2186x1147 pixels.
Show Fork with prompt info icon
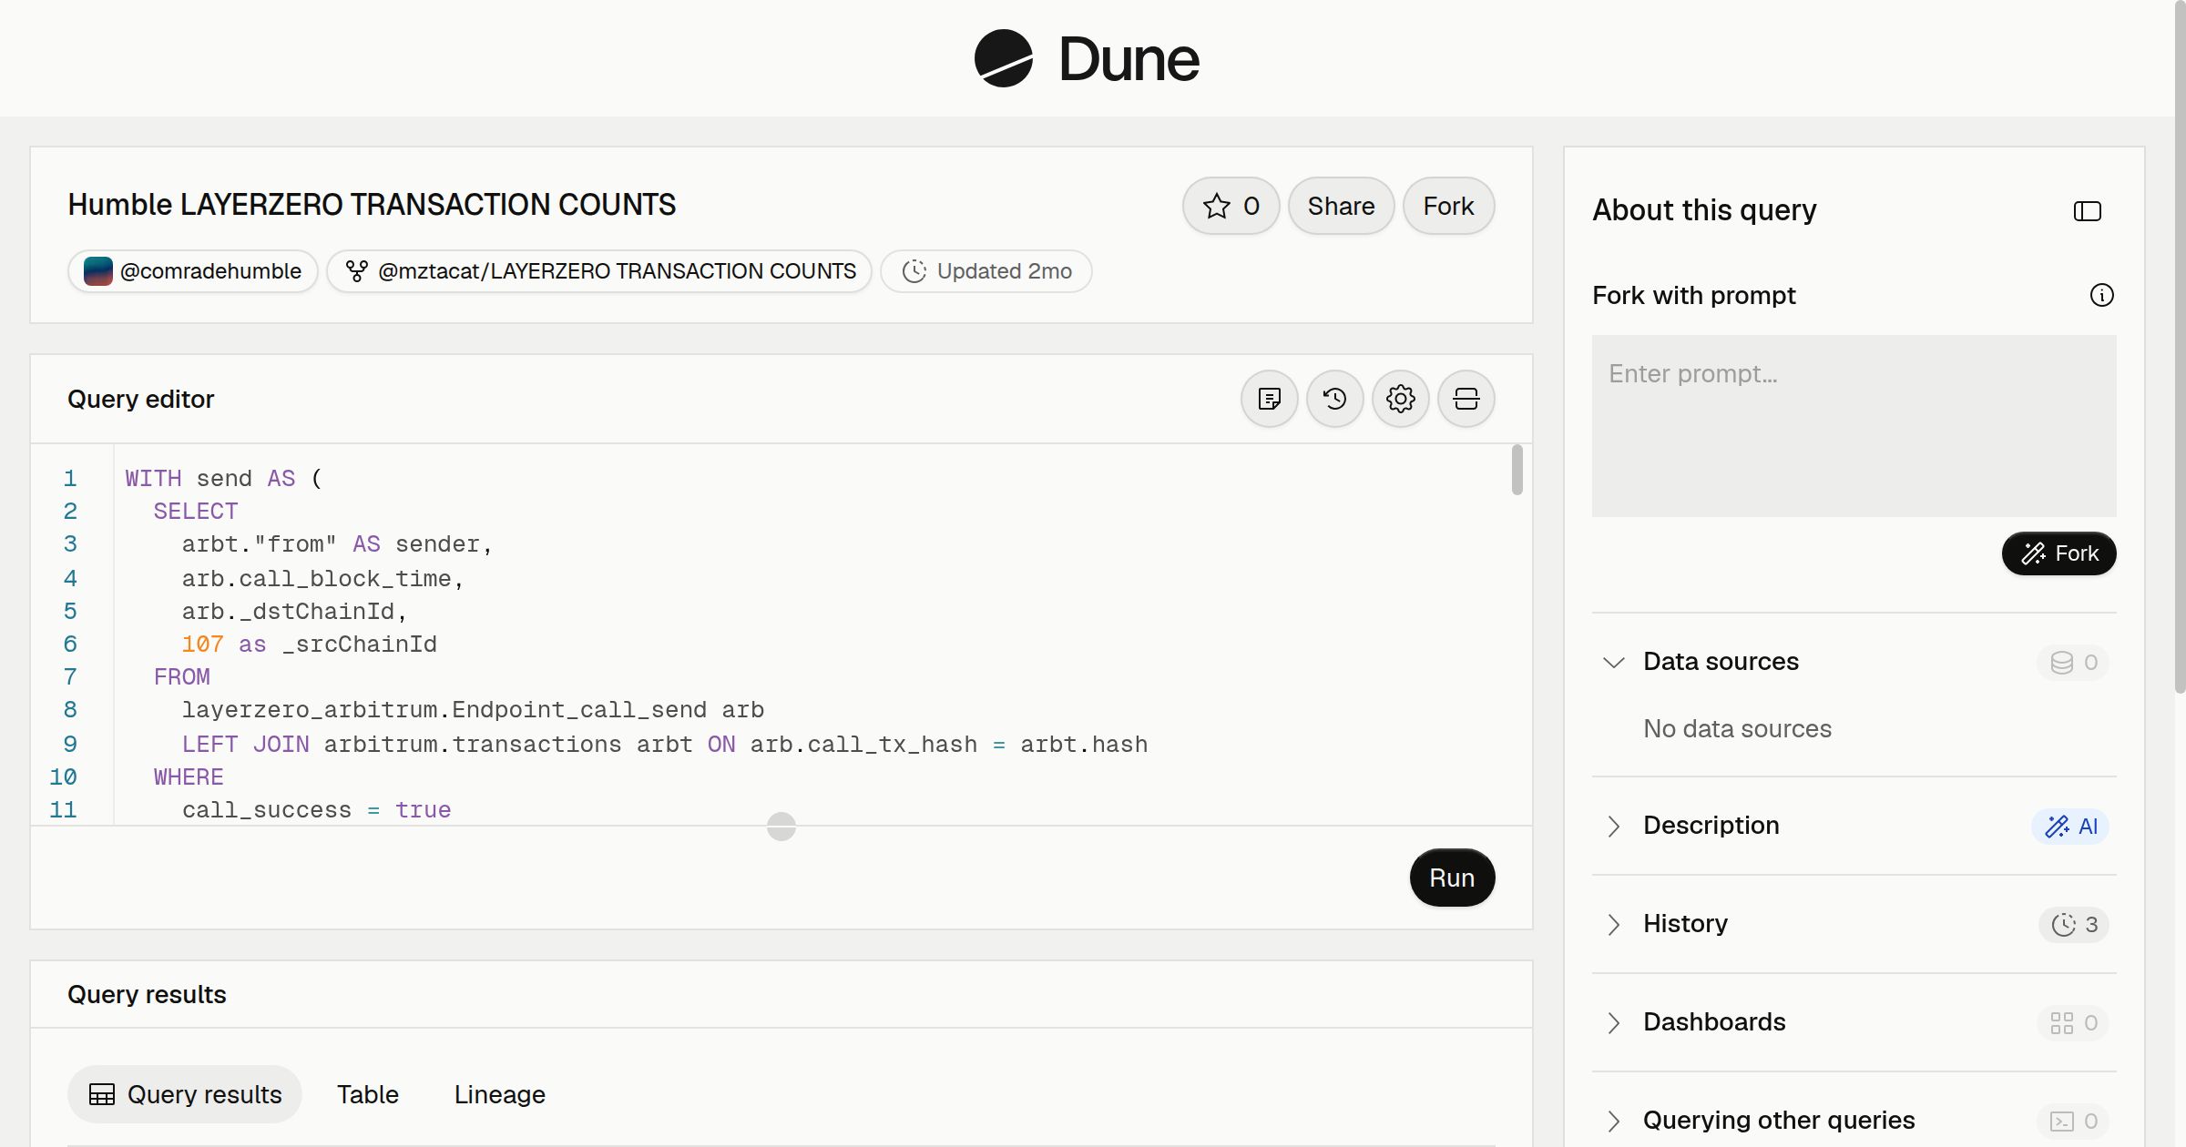2102,295
